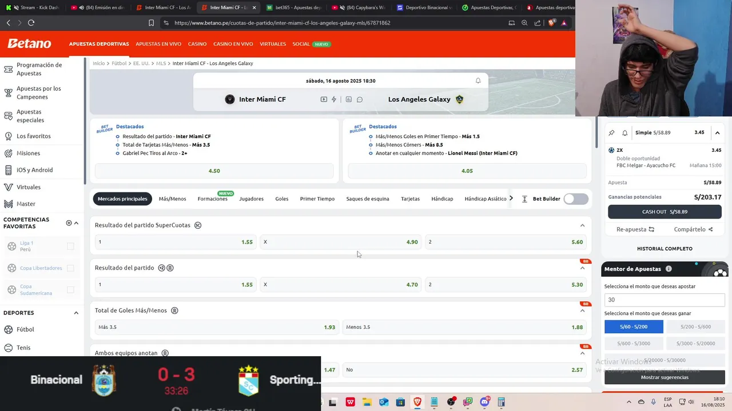The height and width of the screenshot is (411, 732).
Task: Bookmark this page with the bookmark icon
Action: click(151, 23)
